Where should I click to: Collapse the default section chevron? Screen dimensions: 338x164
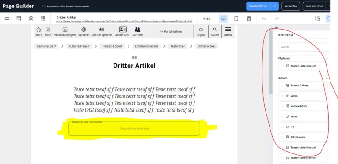pyautogui.click(x=327, y=78)
